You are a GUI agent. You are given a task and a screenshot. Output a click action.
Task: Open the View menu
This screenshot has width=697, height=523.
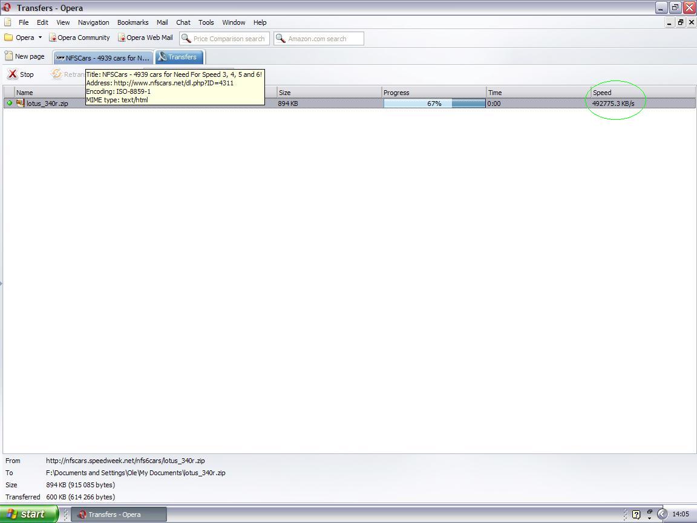(63, 22)
